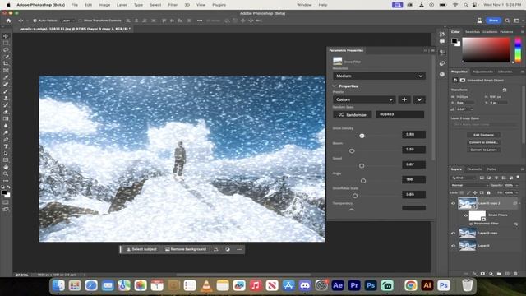Image resolution: width=526 pixels, height=296 pixels.
Task: Select the Horizontal Type tool
Action: (6, 146)
